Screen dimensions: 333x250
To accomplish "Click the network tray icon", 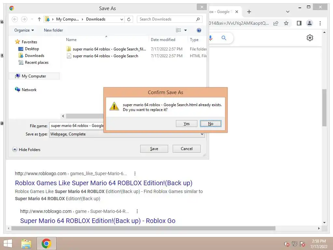I will pos(295,244).
